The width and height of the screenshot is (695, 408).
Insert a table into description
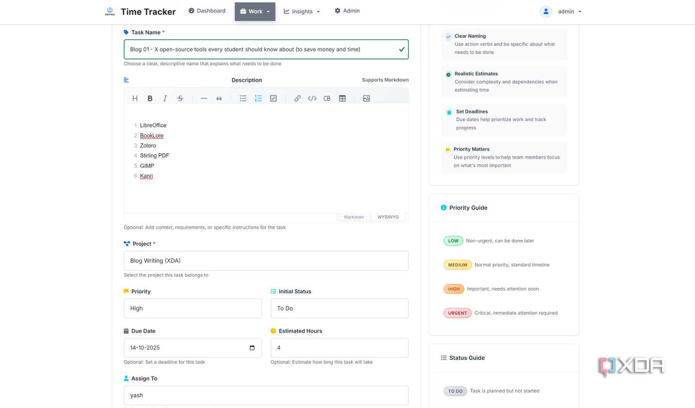342,99
